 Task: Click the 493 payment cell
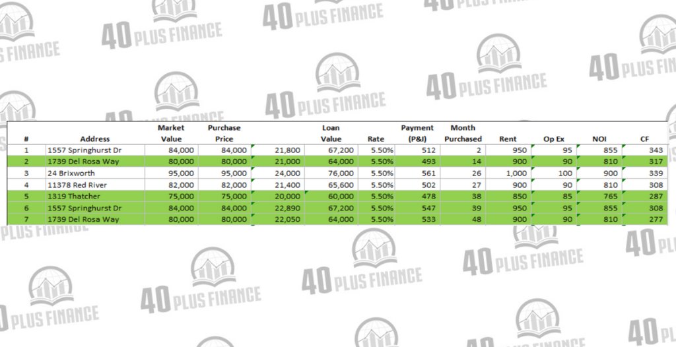[417, 162]
